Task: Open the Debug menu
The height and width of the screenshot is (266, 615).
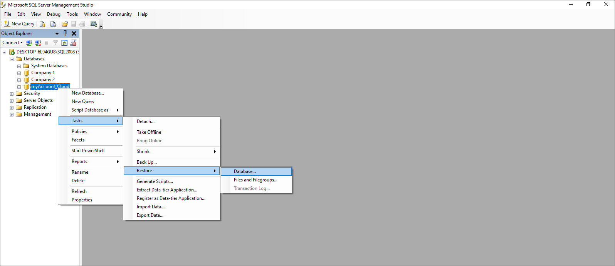Action: point(54,14)
